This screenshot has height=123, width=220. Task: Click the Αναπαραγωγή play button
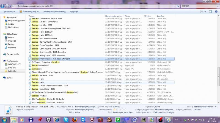click(x=28, y=11)
